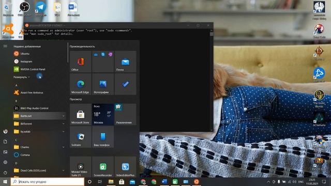
Task: Open Telegram desktop shortcut
Action: pos(41,9)
